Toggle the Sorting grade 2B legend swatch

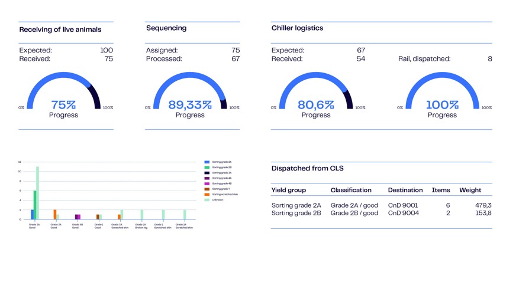(x=207, y=167)
